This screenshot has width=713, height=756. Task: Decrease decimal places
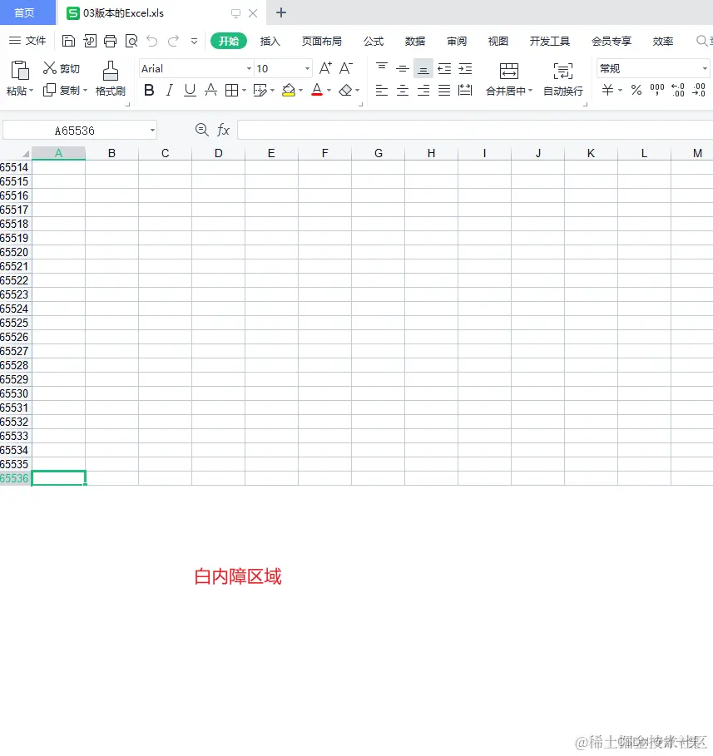point(699,90)
